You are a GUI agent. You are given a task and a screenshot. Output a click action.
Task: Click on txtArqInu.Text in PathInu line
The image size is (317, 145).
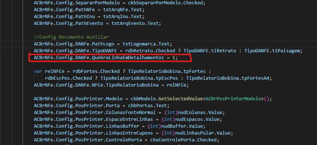point(122,17)
